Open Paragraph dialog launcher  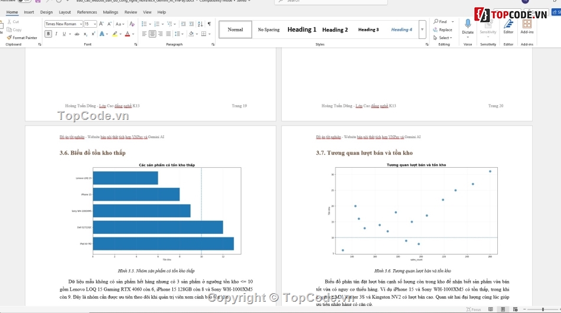click(213, 44)
